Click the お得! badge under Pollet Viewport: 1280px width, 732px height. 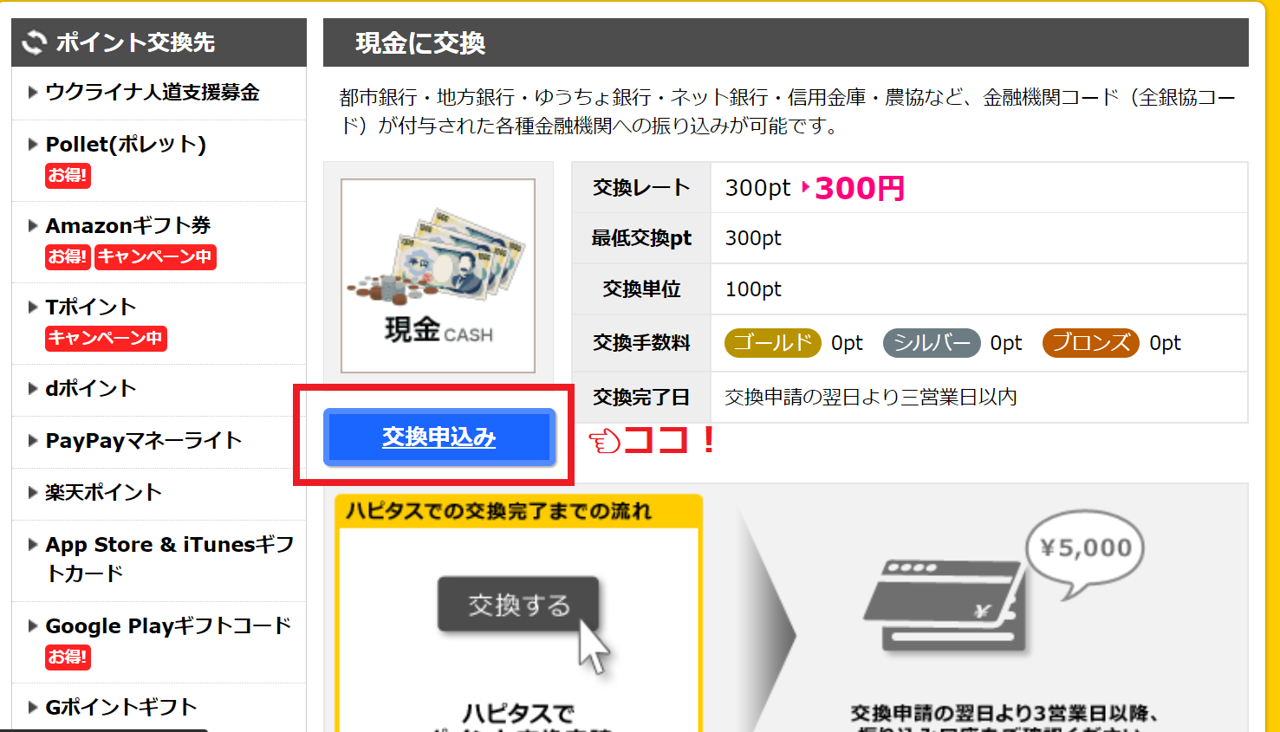(68, 176)
